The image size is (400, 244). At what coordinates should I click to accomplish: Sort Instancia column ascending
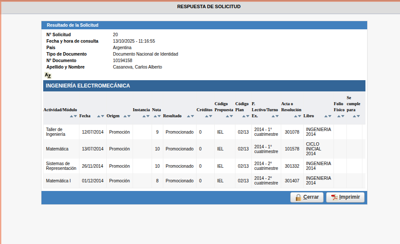coord(143,116)
